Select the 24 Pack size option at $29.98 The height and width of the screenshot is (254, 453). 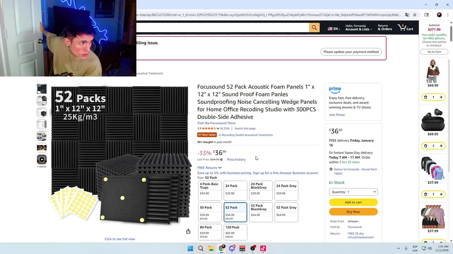(x=235, y=190)
